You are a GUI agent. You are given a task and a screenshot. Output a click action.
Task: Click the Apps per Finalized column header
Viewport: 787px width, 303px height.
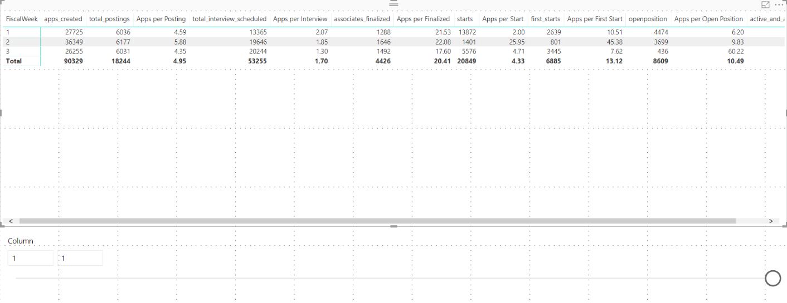[x=423, y=19]
